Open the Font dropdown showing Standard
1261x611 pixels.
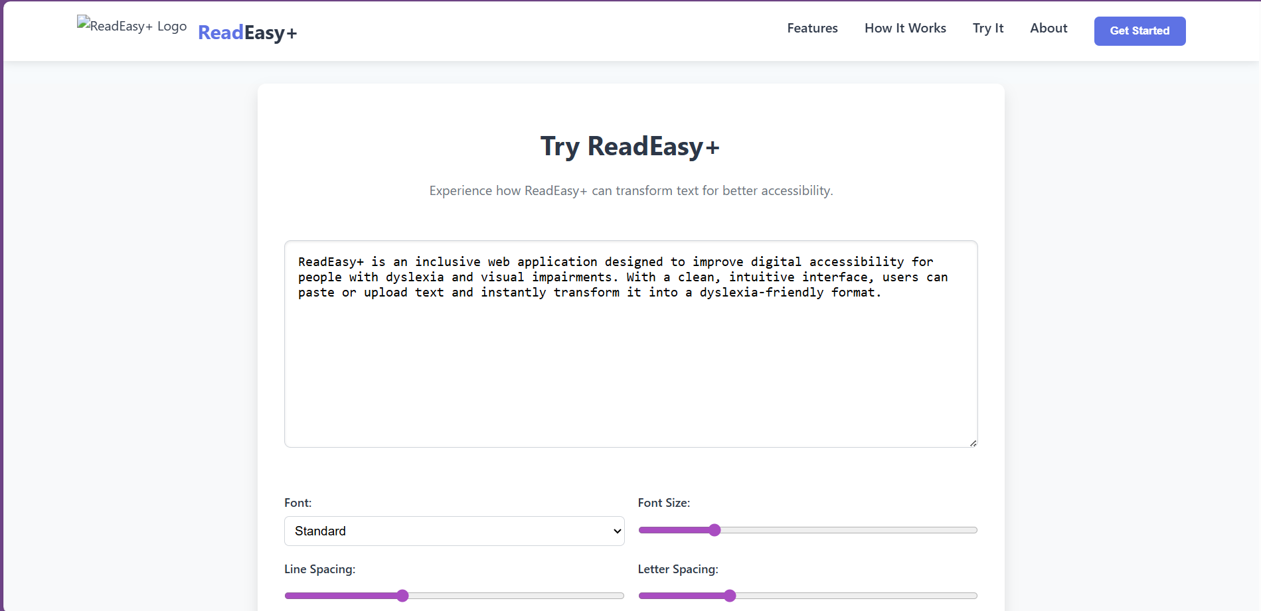(454, 531)
